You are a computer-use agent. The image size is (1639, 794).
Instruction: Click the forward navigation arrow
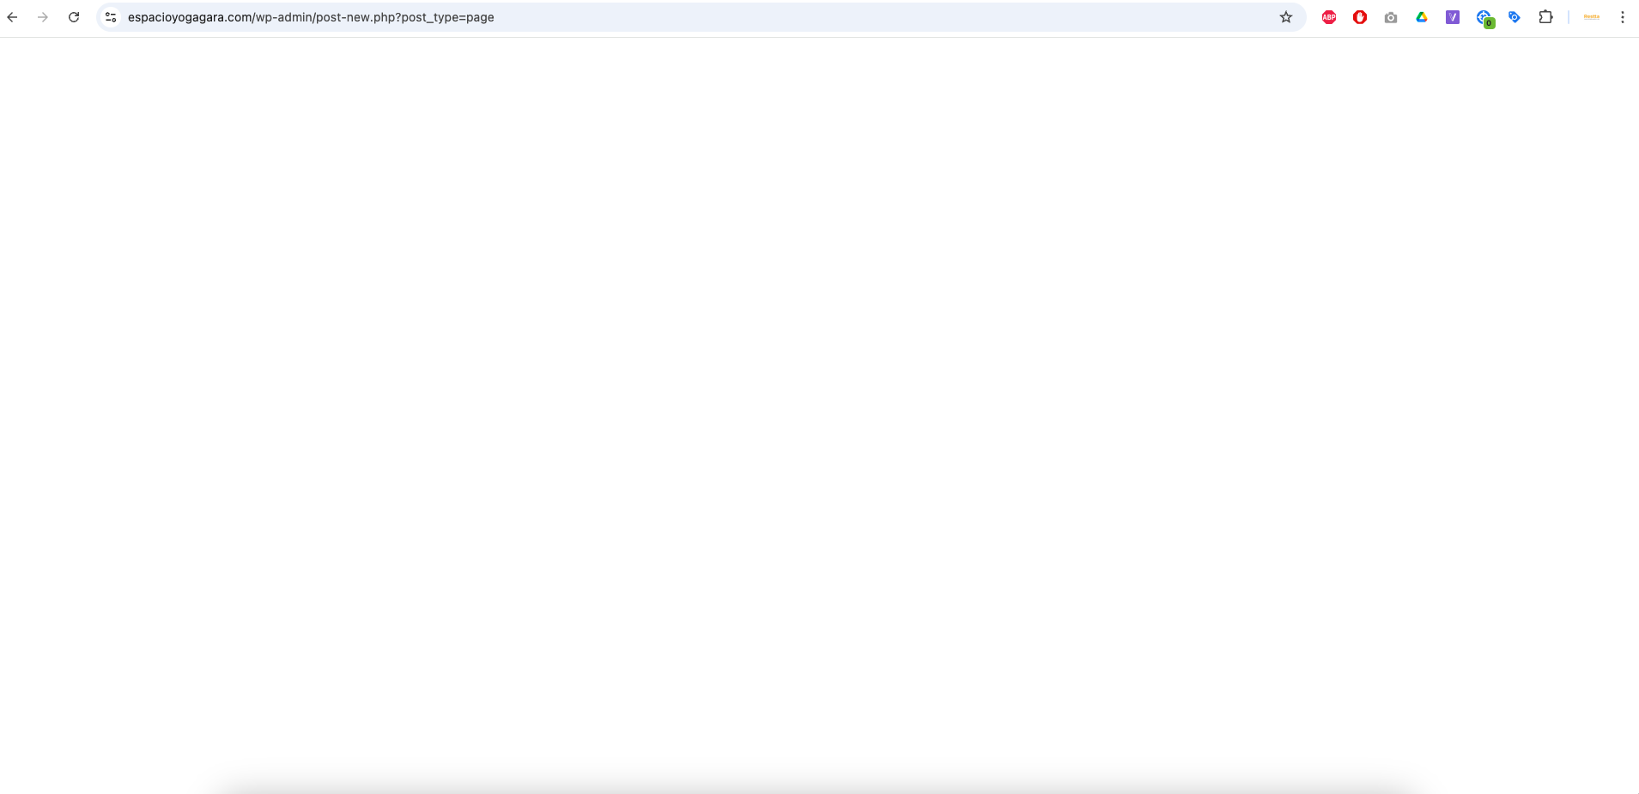43,17
